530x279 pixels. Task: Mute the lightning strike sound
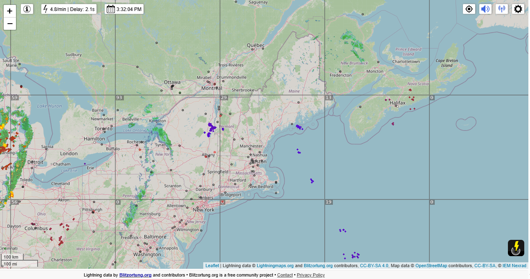485,9
